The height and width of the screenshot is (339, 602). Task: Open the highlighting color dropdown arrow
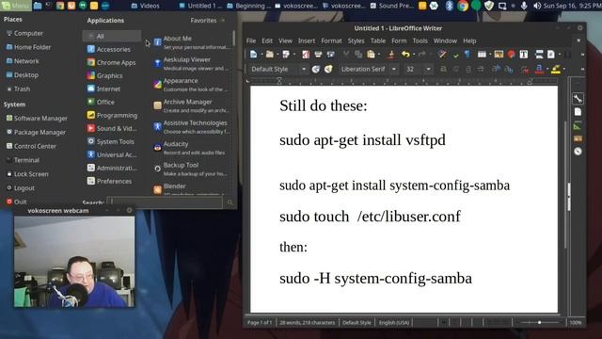(563, 70)
